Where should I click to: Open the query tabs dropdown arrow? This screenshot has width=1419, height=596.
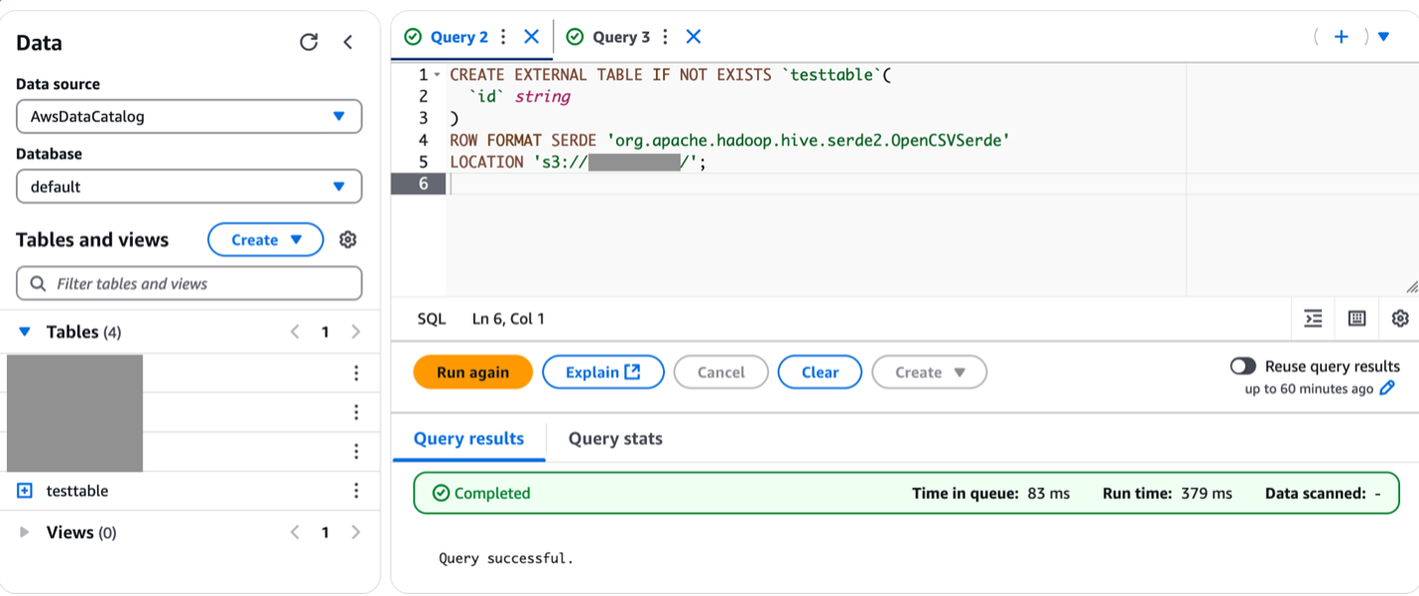coord(1383,37)
